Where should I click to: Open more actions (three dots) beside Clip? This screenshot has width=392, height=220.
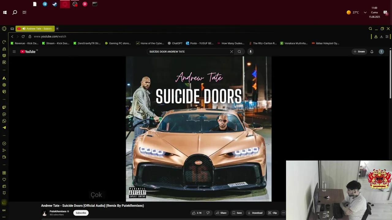coord(284,213)
